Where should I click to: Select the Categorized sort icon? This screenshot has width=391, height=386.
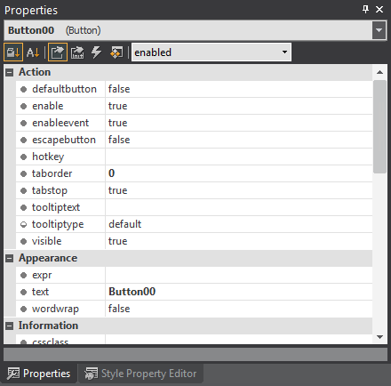coord(13,52)
